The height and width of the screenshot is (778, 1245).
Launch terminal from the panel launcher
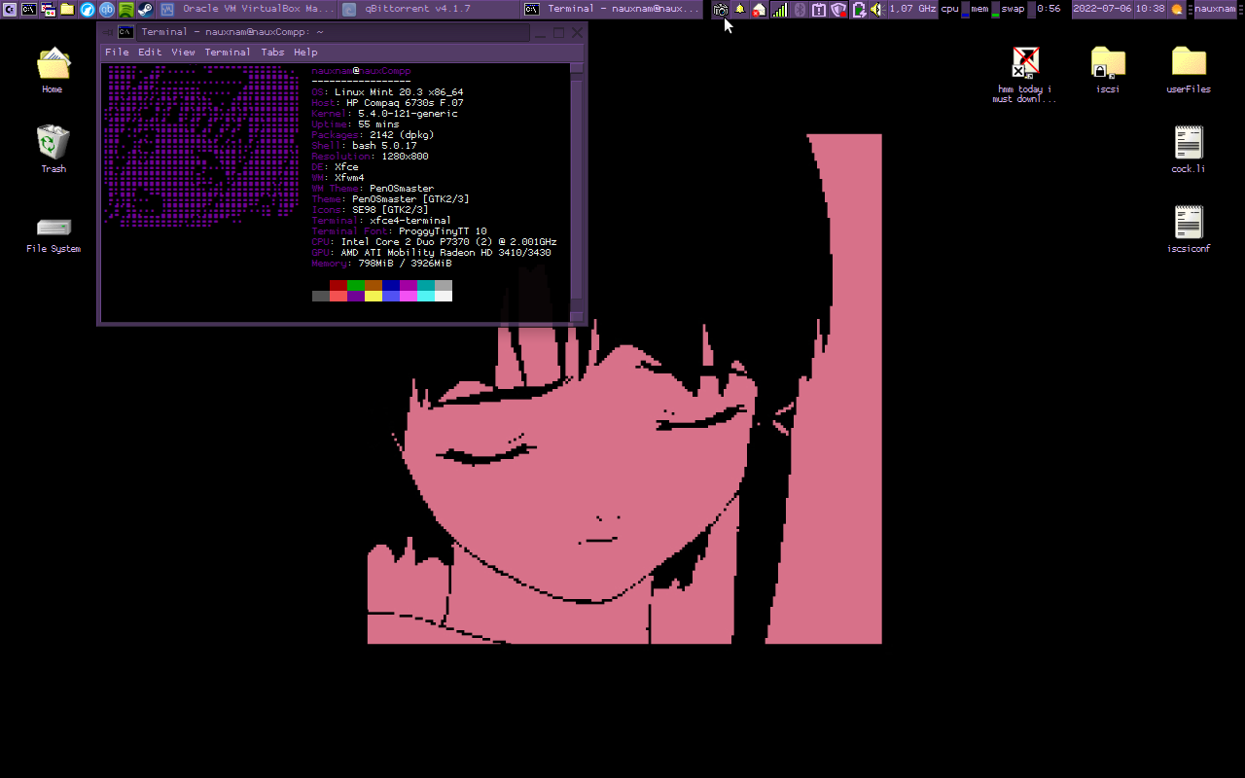[28, 9]
